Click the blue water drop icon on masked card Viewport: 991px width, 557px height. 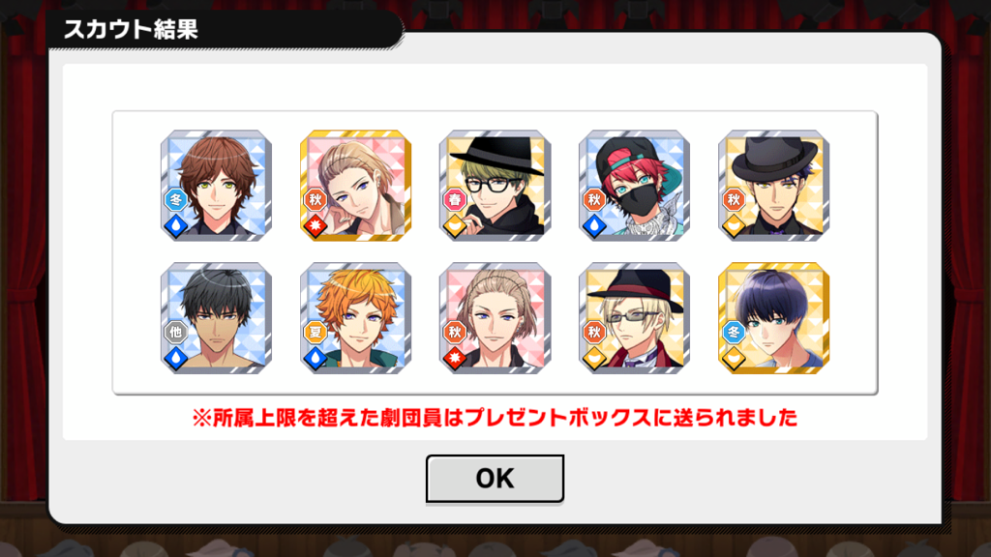[x=594, y=226]
